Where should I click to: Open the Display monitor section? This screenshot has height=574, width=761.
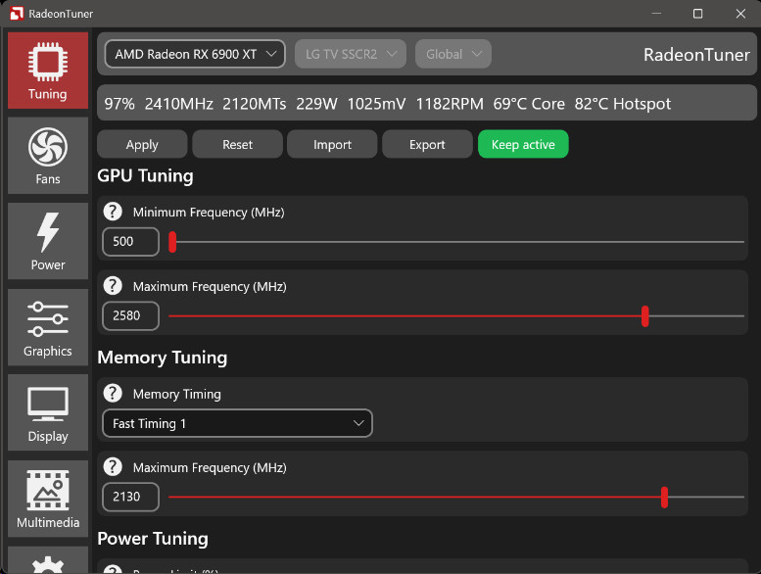pos(47,412)
